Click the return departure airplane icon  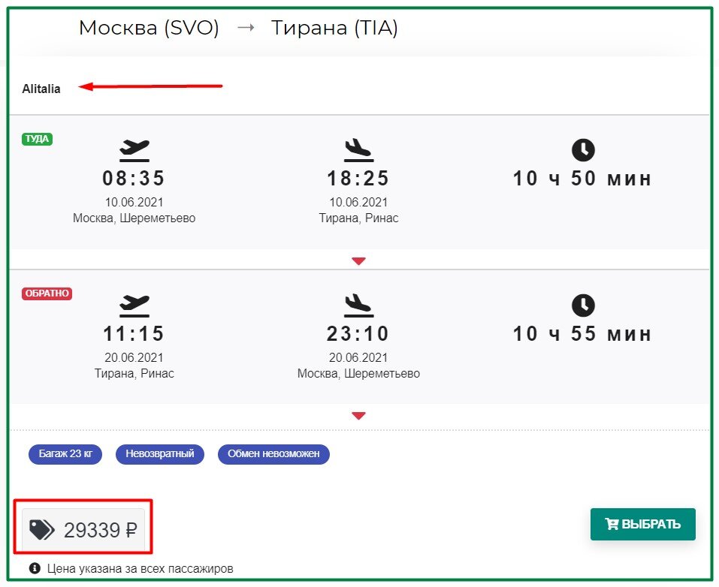134,306
